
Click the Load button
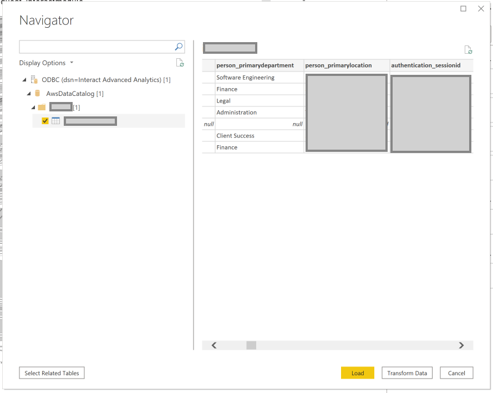(358, 373)
